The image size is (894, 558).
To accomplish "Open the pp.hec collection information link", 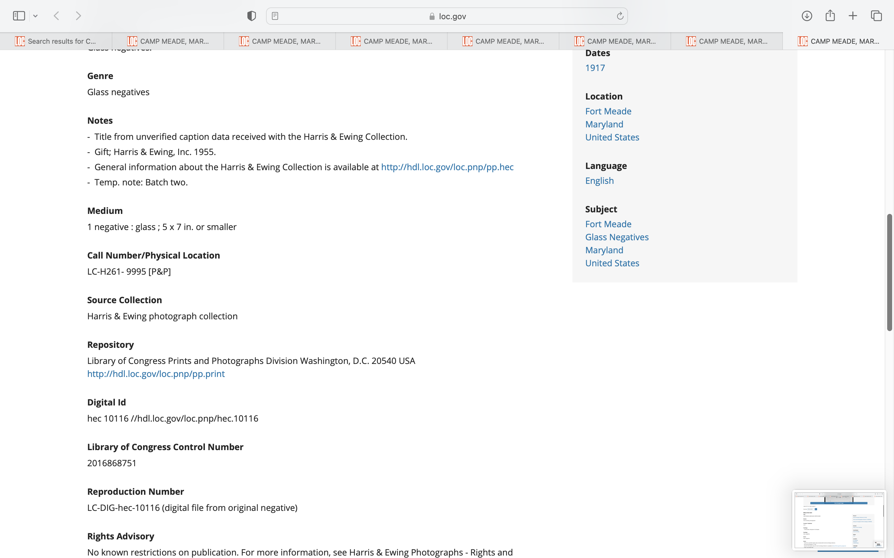I will tap(447, 167).
